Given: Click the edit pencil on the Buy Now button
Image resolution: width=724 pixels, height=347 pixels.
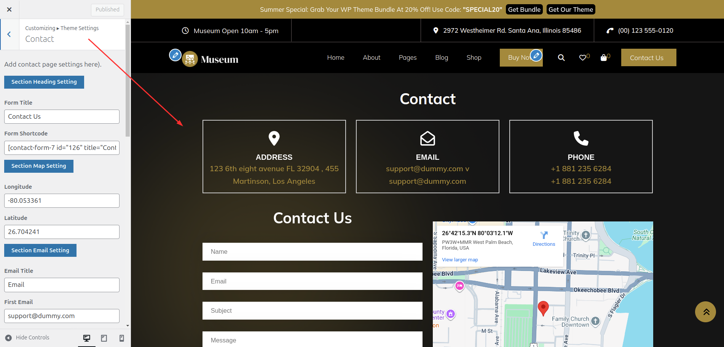Looking at the screenshot, I should point(536,55).
